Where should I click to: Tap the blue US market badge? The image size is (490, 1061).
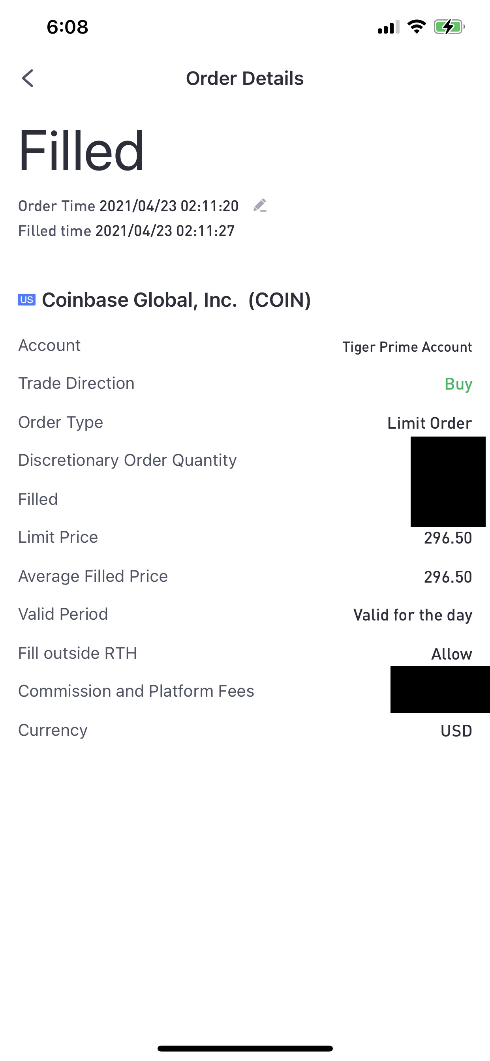point(27,300)
